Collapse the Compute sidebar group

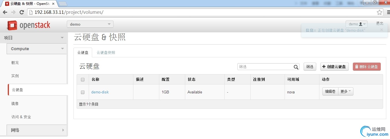37,49
